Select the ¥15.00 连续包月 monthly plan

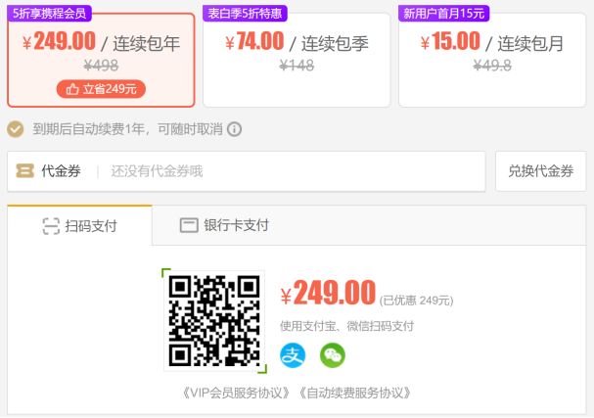pyautogui.click(x=492, y=60)
